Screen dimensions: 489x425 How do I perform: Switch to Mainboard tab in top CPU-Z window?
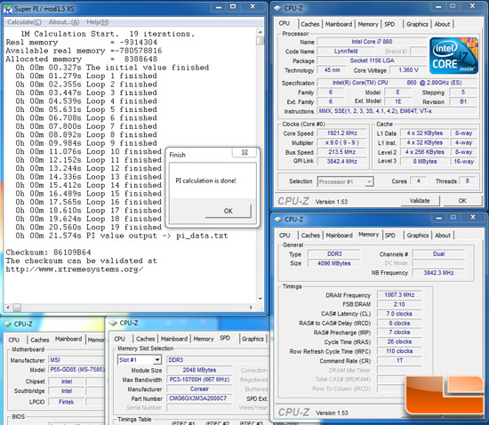coord(339,24)
